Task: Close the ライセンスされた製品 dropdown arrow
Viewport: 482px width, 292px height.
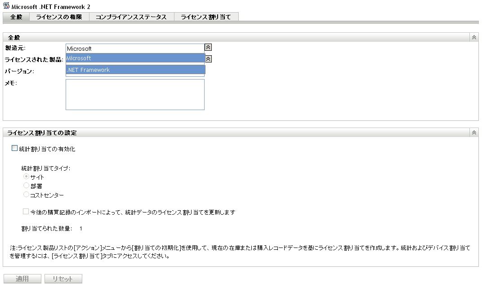Action: coord(208,59)
